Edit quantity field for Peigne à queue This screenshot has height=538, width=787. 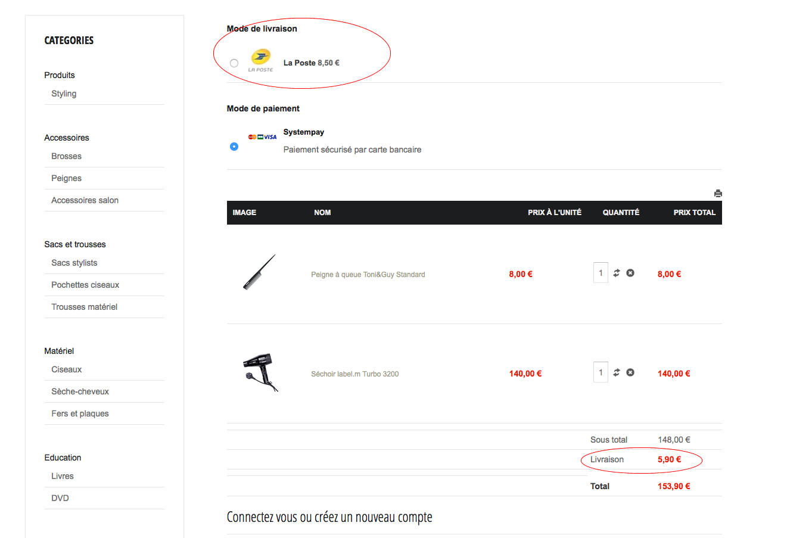(601, 273)
